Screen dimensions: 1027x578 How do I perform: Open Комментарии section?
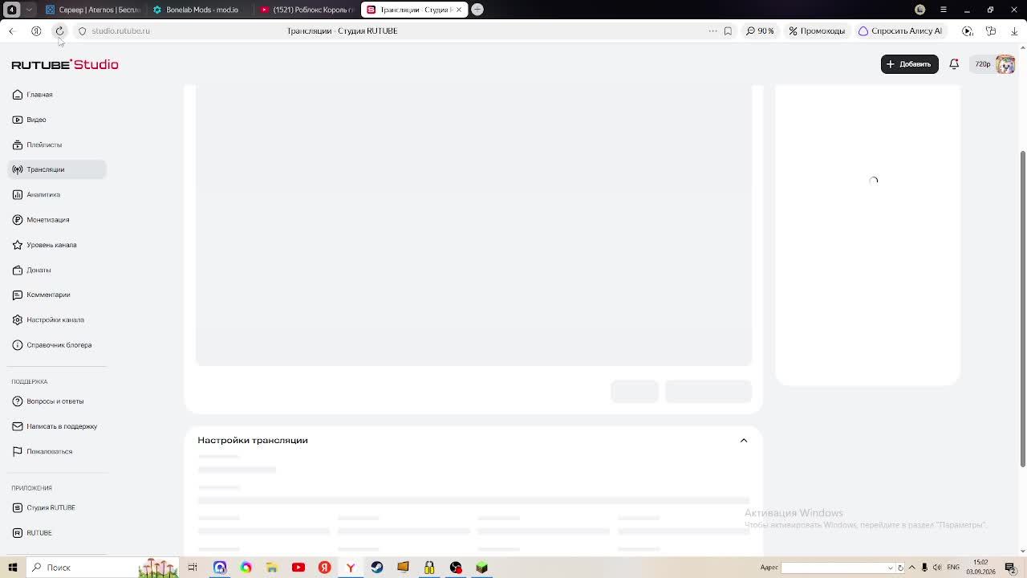(41, 295)
